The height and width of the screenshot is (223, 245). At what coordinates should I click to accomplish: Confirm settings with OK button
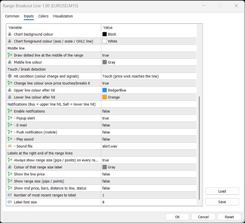pos(177,217)
